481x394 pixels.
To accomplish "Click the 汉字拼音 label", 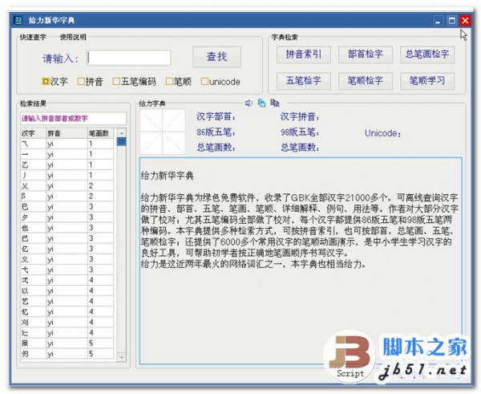I will [x=300, y=116].
